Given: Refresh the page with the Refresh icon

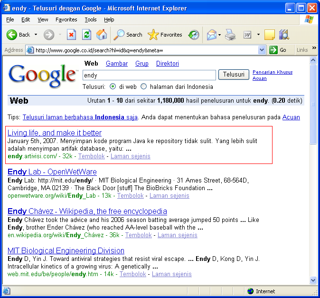Looking at the screenshot, I should pos(86,35).
